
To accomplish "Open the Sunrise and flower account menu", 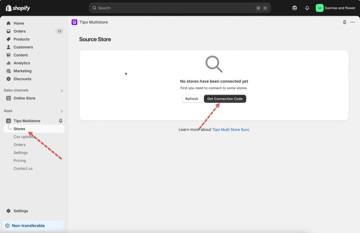I will pyautogui.click(x=336, y=8).
